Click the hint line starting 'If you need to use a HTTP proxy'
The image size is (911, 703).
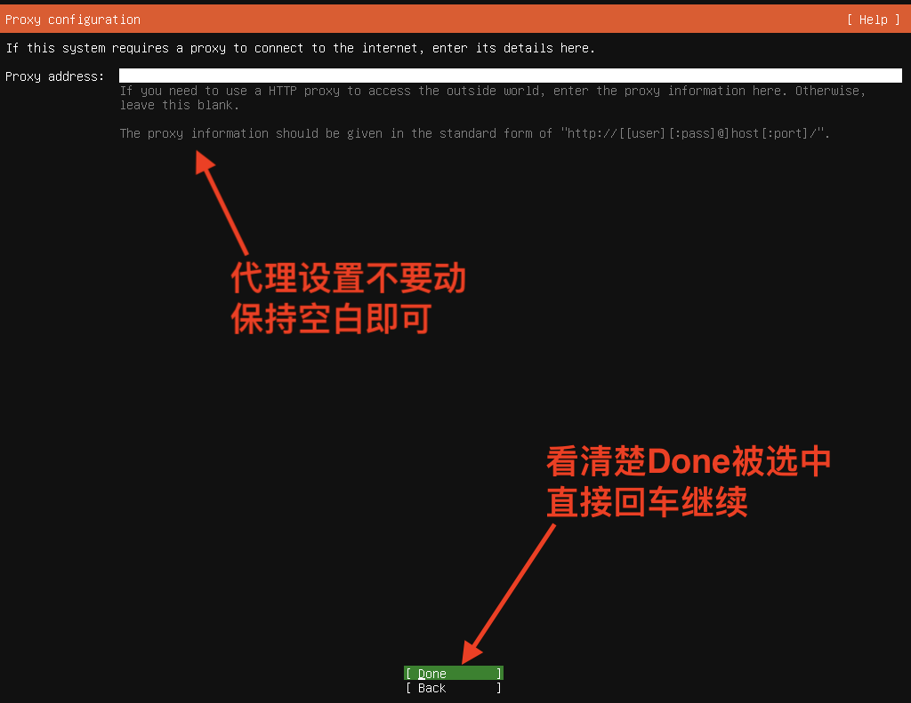pyautogui.click(x=493, y=92)
